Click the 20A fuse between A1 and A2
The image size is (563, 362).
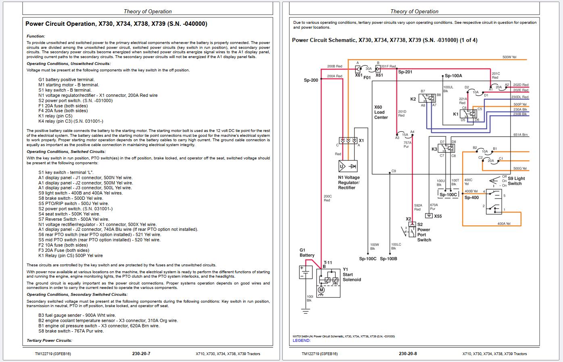click(x=498, y=86)
